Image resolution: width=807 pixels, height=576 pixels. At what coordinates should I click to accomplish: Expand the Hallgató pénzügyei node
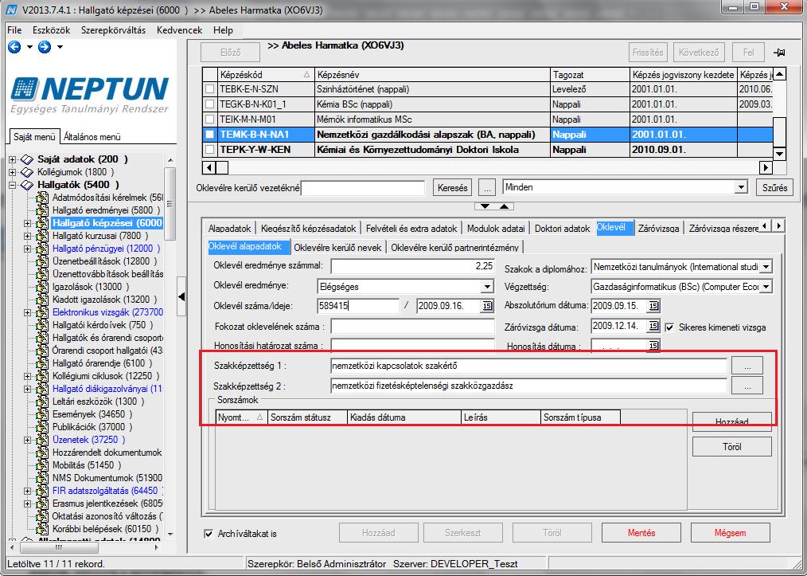[x=27, y=249]
